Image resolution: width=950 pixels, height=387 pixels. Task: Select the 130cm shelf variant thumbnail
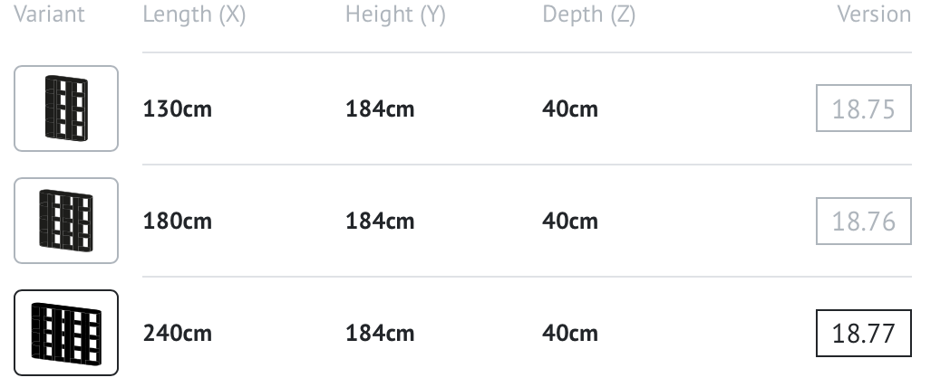[66, 109]
